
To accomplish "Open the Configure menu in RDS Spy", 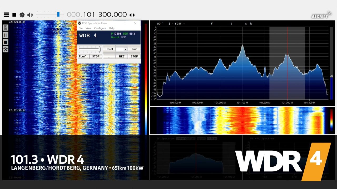I will [x=100, y=28].
